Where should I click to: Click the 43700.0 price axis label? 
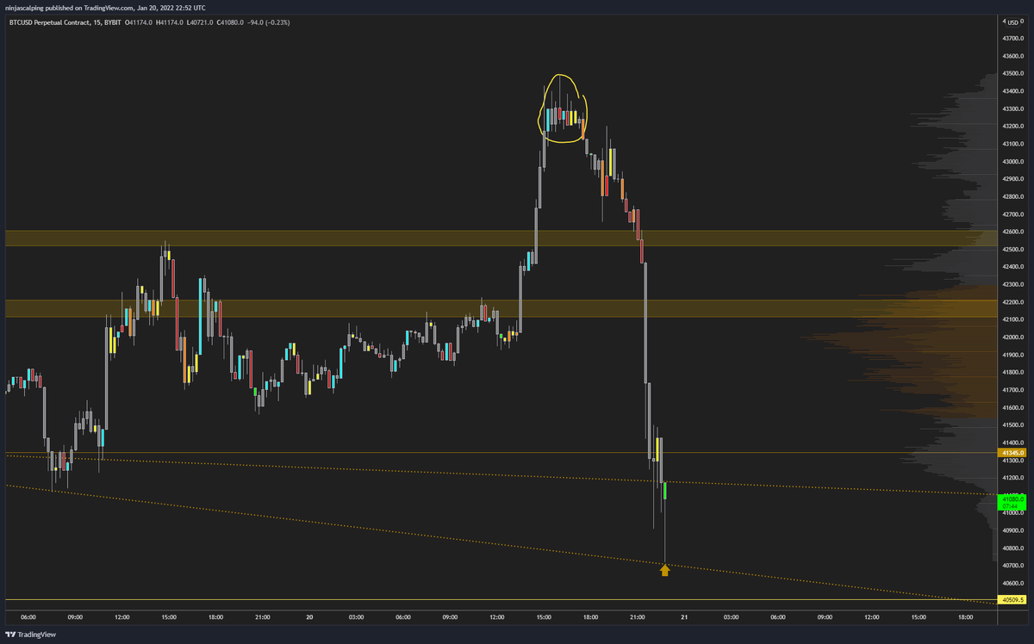(x=1012, y=38)
